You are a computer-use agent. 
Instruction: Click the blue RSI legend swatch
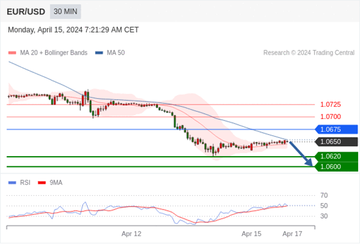[x=12, y=183]
